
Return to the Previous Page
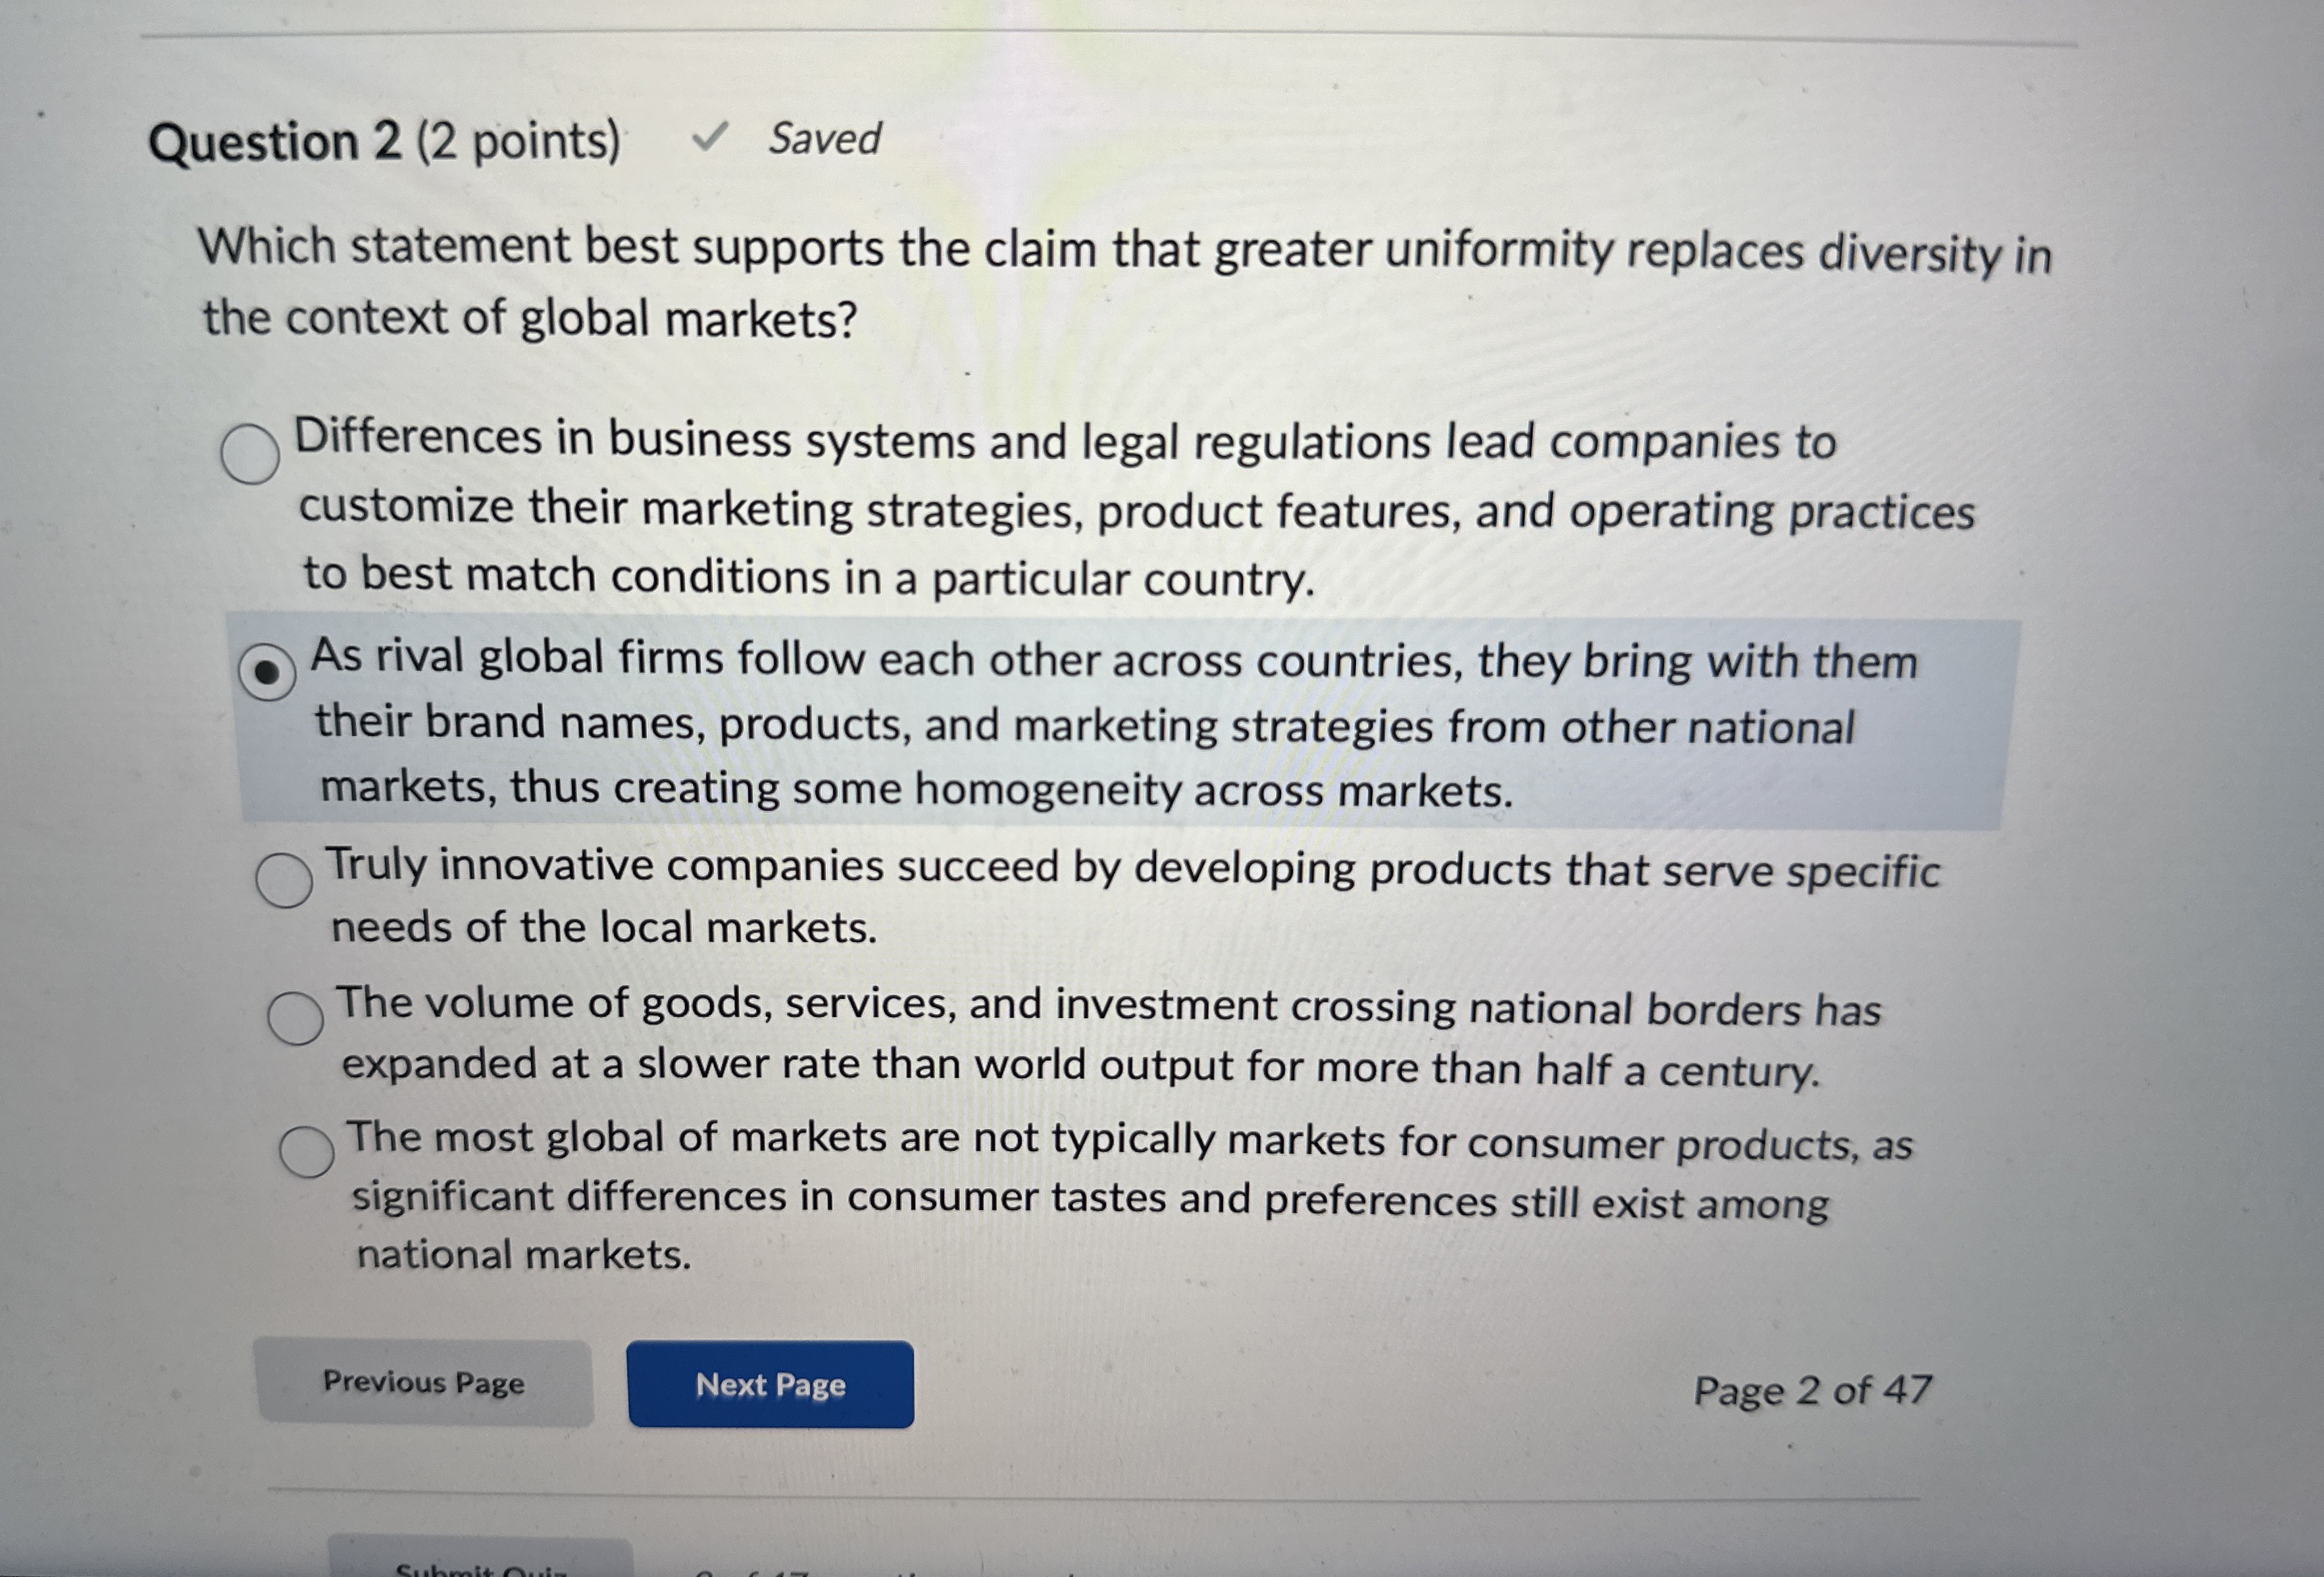point(424,1382)
